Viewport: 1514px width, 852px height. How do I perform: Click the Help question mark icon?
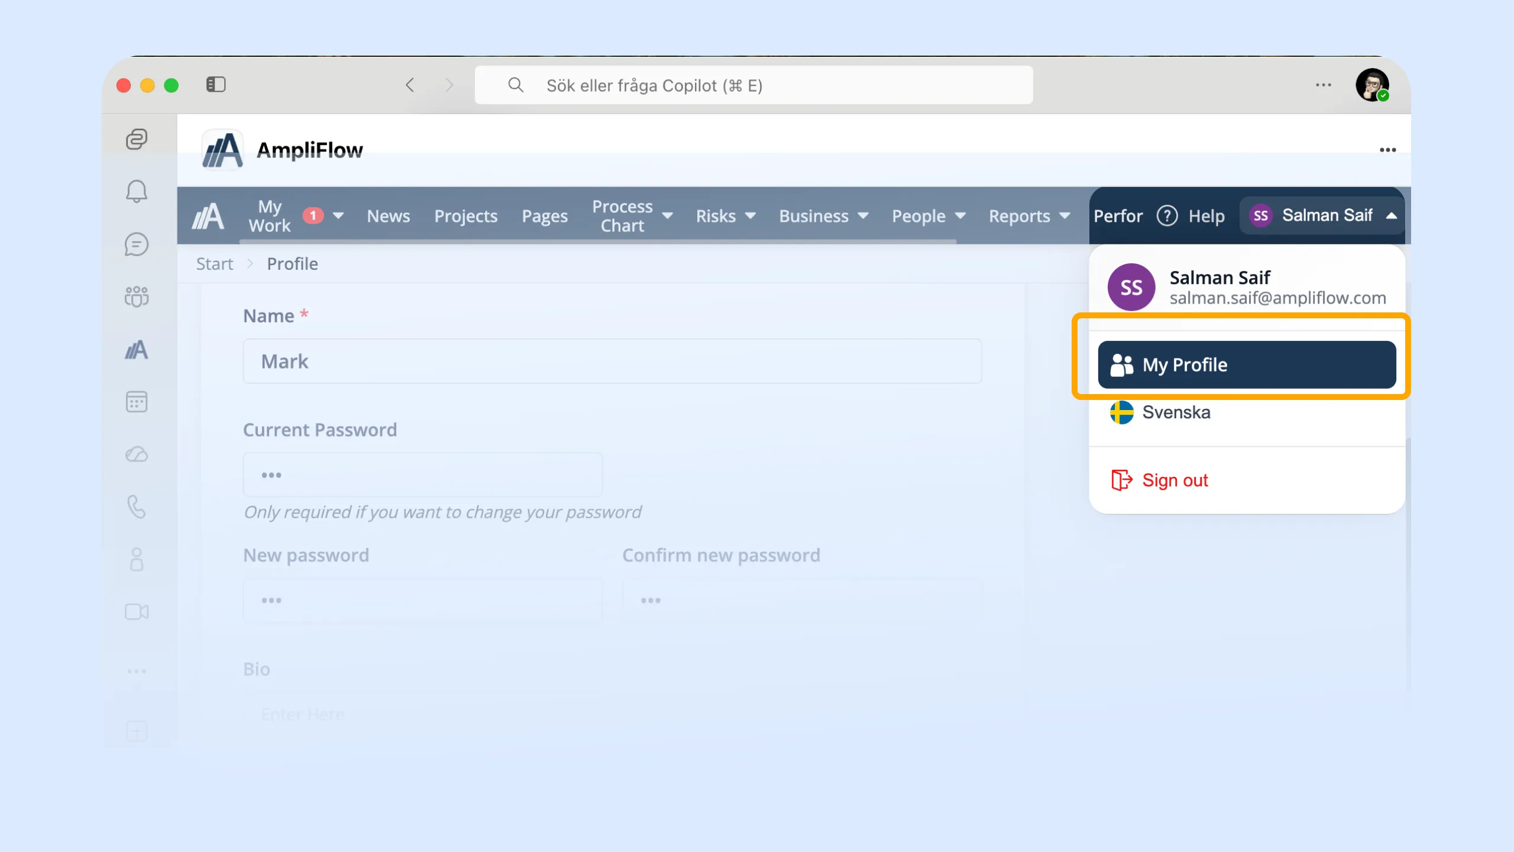[x=1167, y=216]
